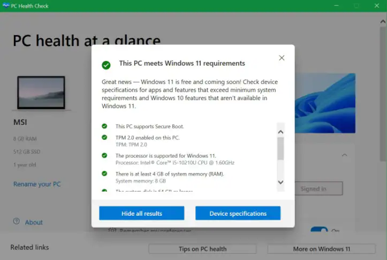Viewport: 387px width, 260px height.
Task: Select 'There is at least 4 GB of system memory'
Action: coord(170,174)
